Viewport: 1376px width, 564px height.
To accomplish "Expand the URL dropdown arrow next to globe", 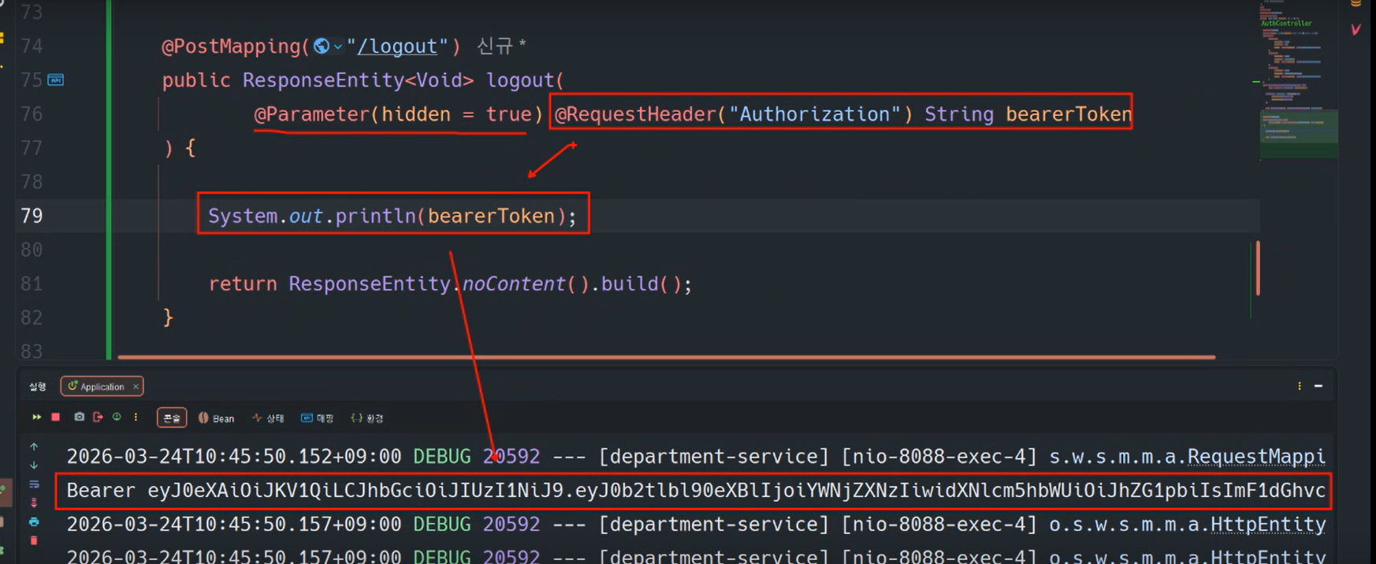I will [338, 47].
